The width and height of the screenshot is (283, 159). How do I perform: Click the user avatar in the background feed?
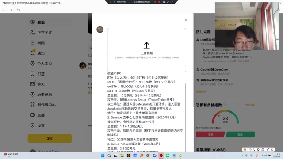(83, 66)
